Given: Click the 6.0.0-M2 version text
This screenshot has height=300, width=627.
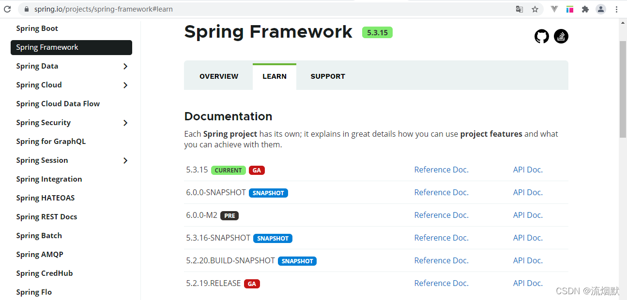Looking at the screenshot, I should [202, 215].
